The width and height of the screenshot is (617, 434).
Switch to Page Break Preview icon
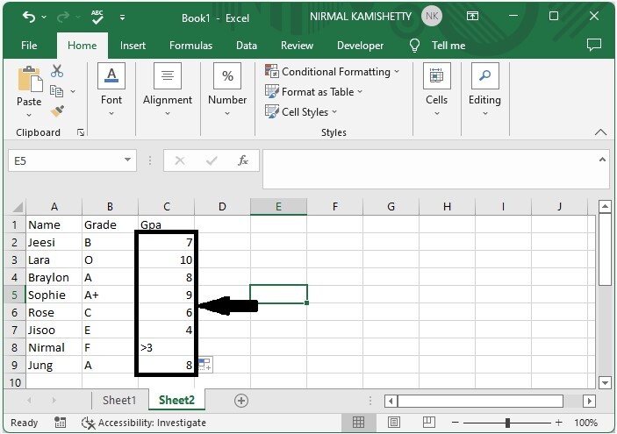click(429, 423)
